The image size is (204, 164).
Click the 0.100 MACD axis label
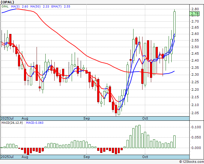pos(196,127)
